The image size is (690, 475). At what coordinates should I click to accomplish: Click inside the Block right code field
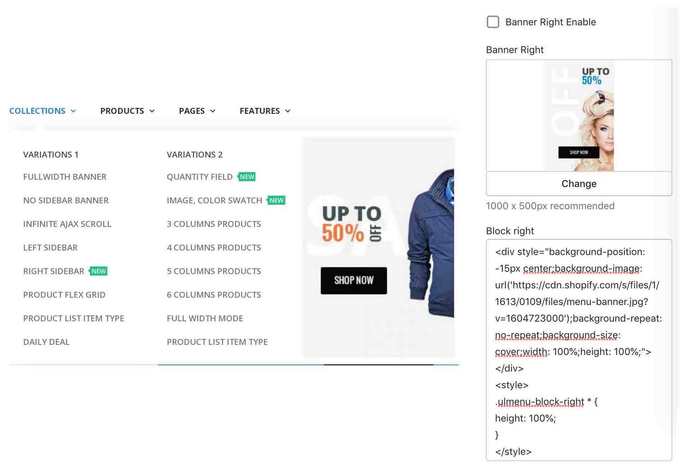[579, 350]
